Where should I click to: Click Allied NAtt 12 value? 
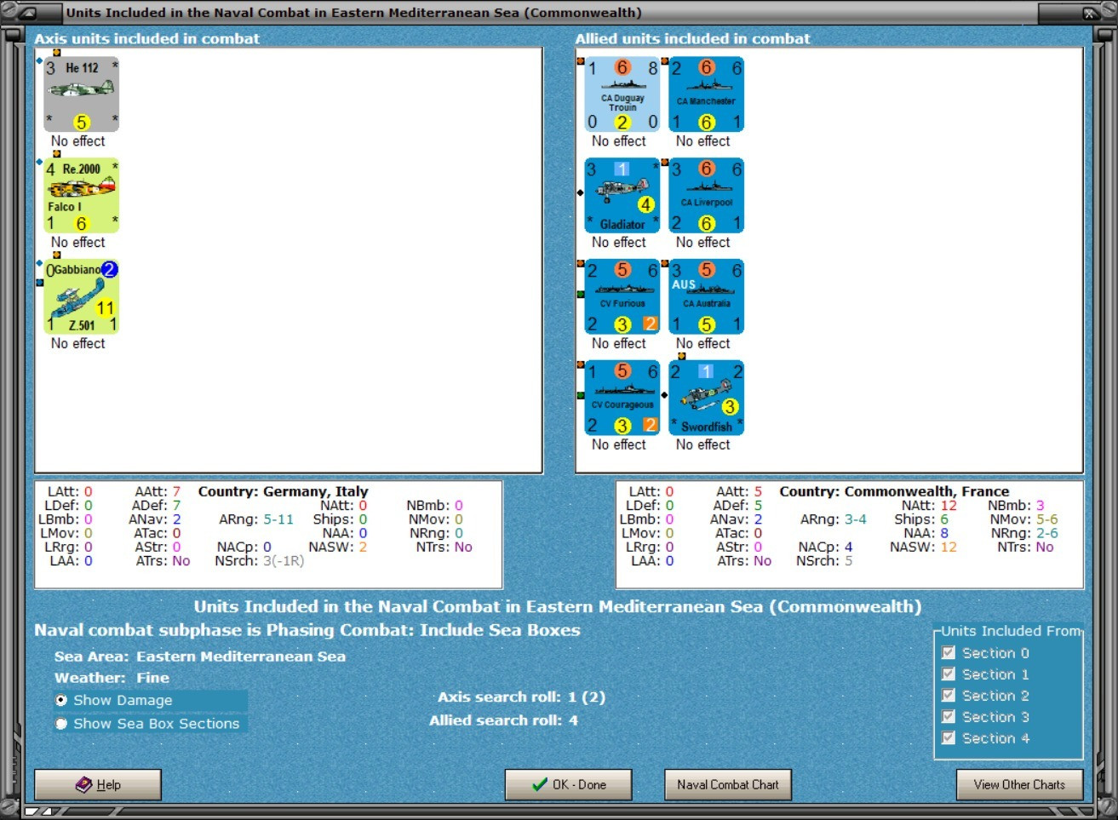949,506
